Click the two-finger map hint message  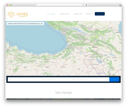pyautogui.click(x=25, y=24)
